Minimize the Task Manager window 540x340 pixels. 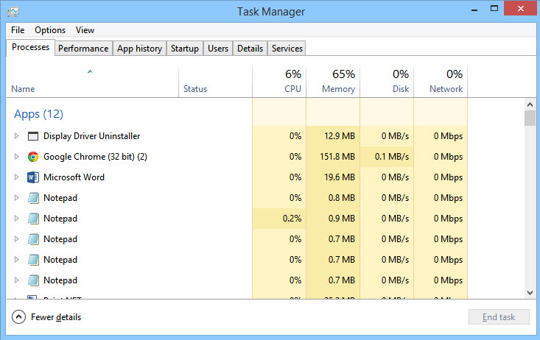point(474,10)
